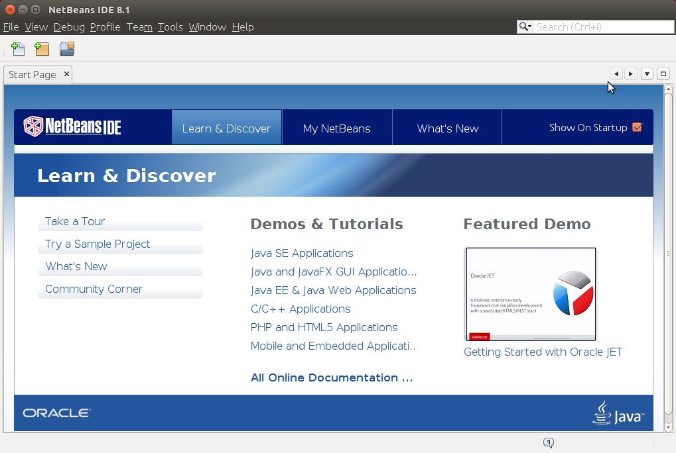This screenshot has height=453, width=676.
Task: Switch to the What's New tab
Action: [448, 128]
